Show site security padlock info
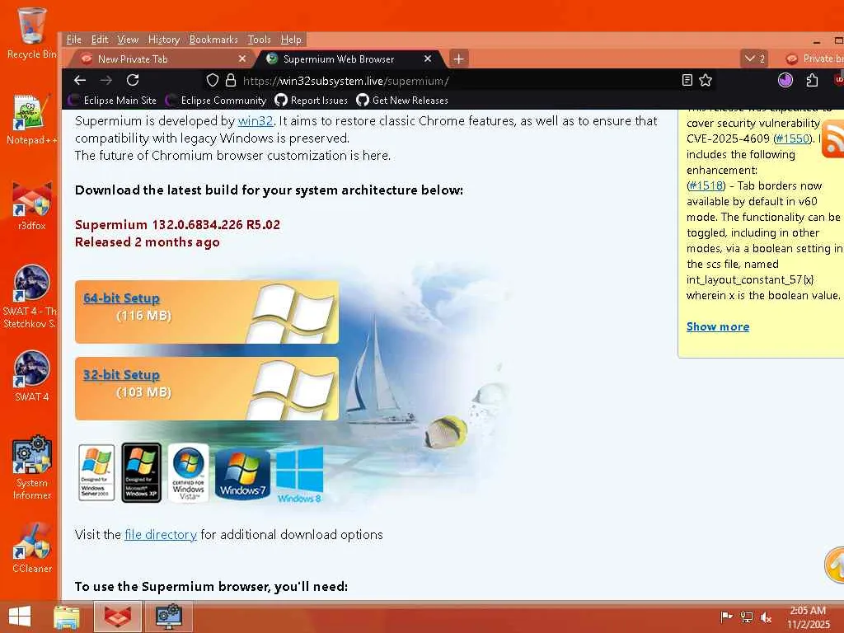 point(231,80)
